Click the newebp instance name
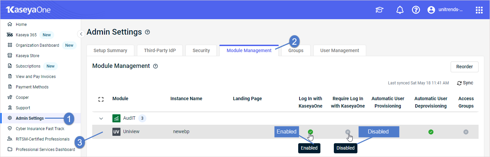 tap(181, 132)
